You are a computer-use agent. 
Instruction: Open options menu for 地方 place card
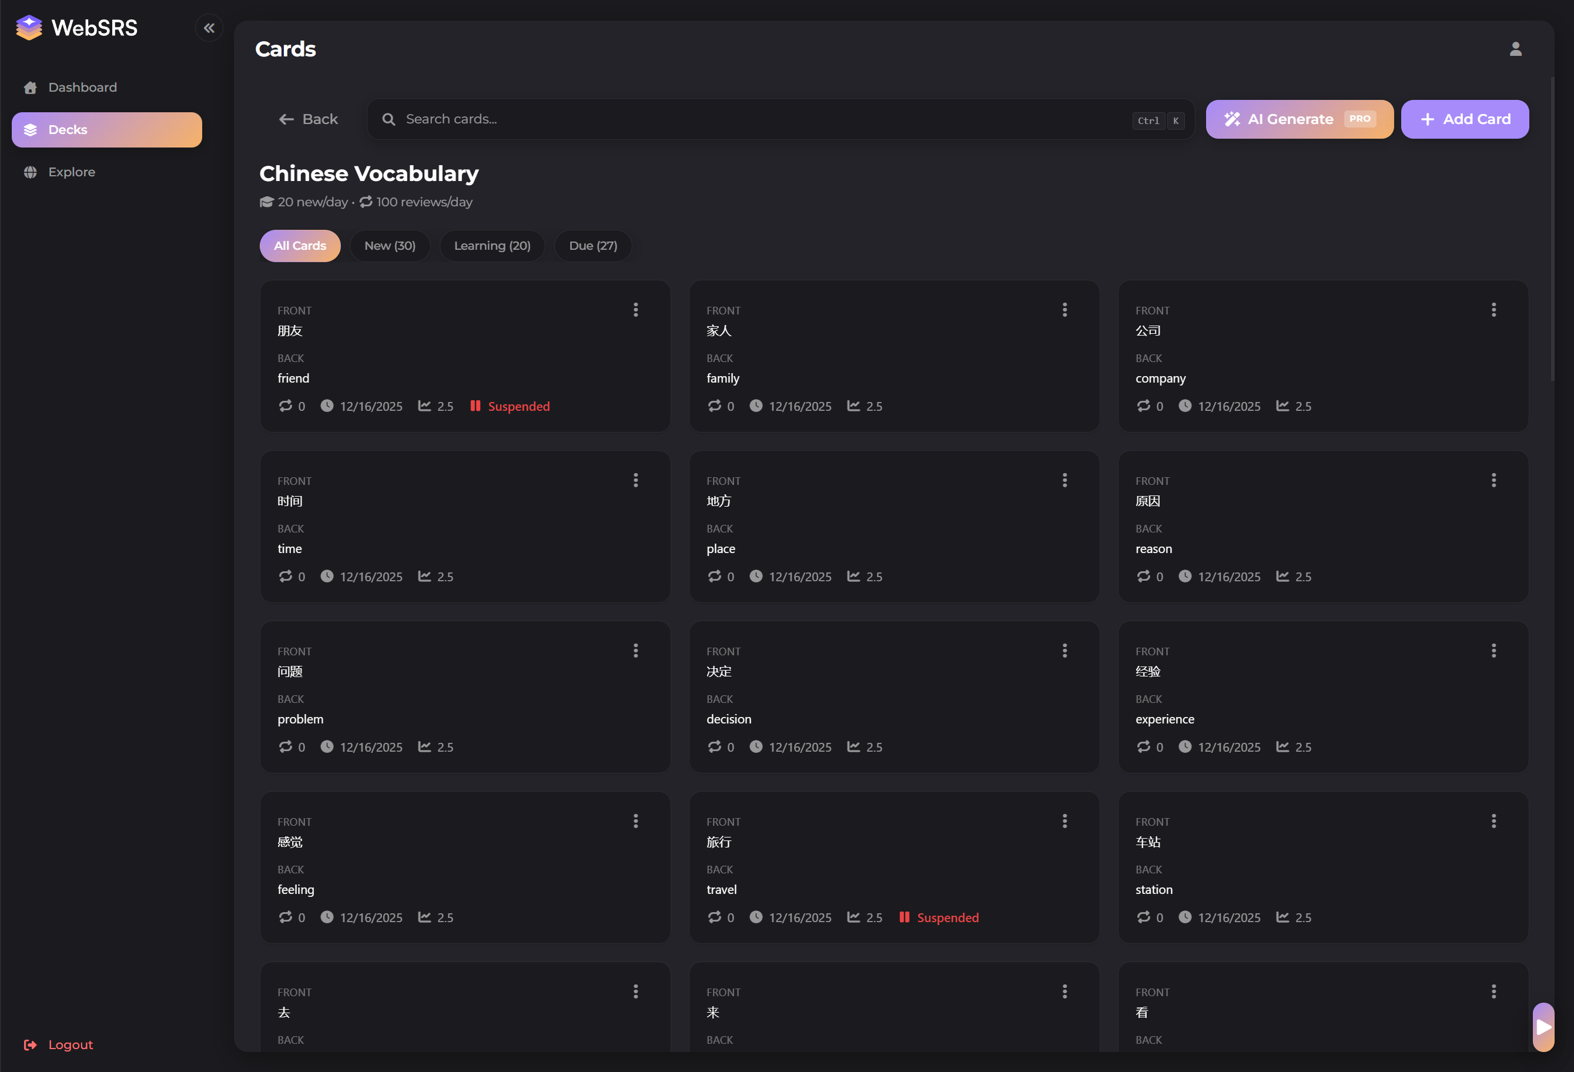[x=1064, y=480]
